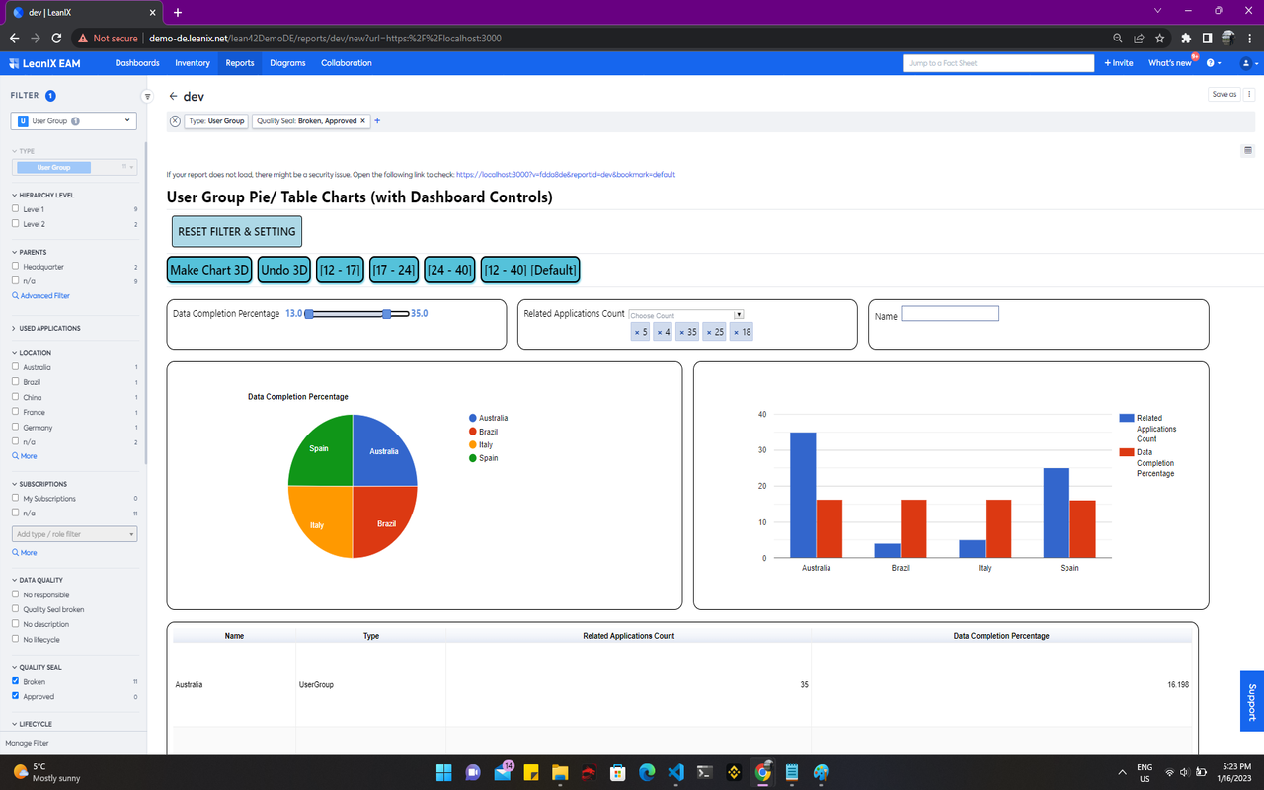Open the browser extensions puzzle icon
This screenshot has width=1264, height=790.
(x=1186, y=39)
